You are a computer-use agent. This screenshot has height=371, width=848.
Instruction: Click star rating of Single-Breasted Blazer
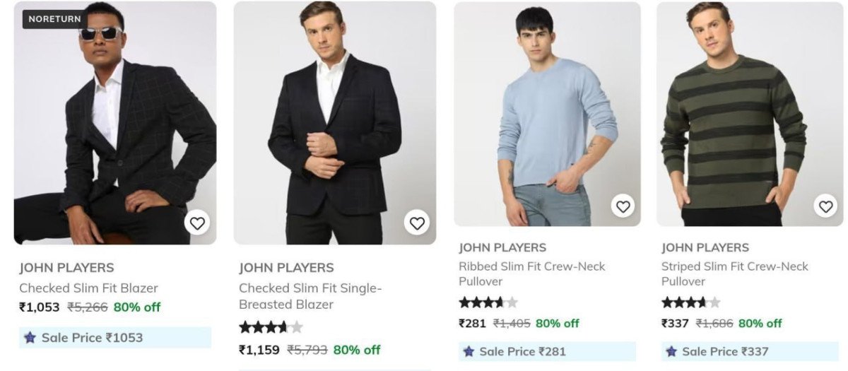tap(271, 327)
